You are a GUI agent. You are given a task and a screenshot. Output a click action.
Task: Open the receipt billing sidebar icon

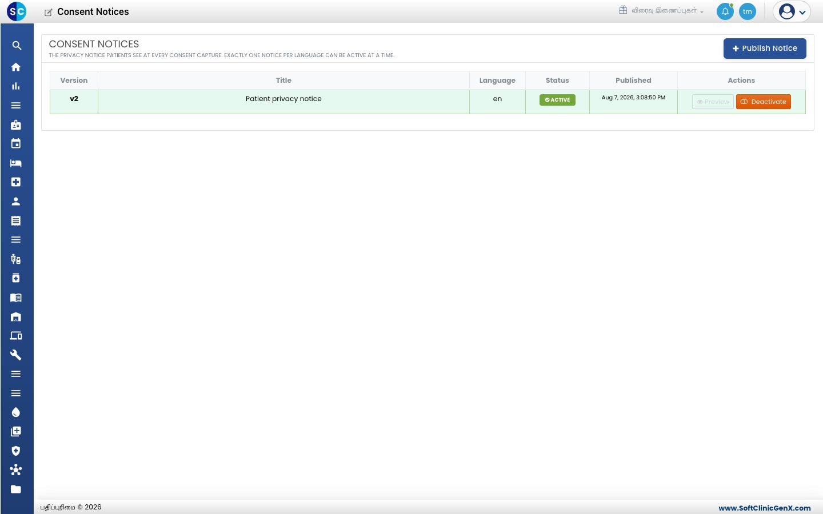click(x=16, y=220)
